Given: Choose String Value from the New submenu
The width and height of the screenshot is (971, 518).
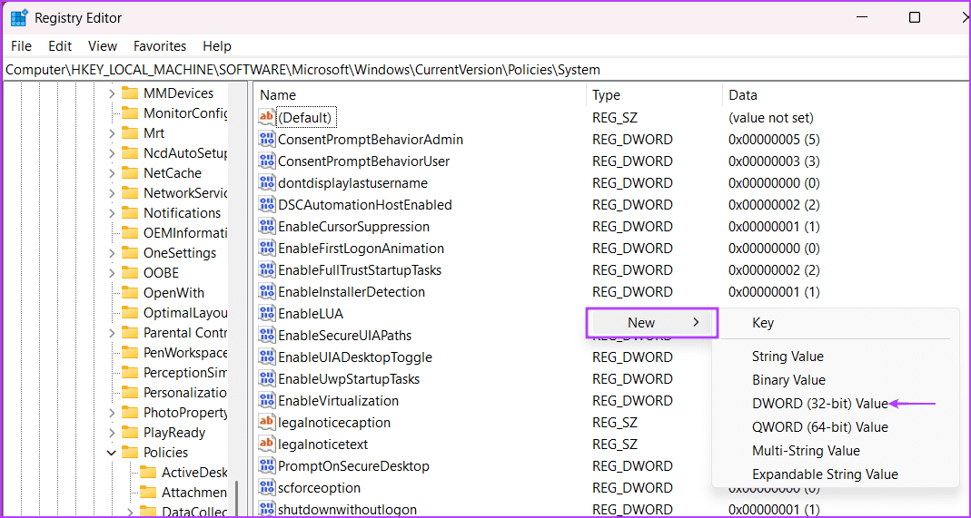Looking at the screenshot, I should click(788, 357).
